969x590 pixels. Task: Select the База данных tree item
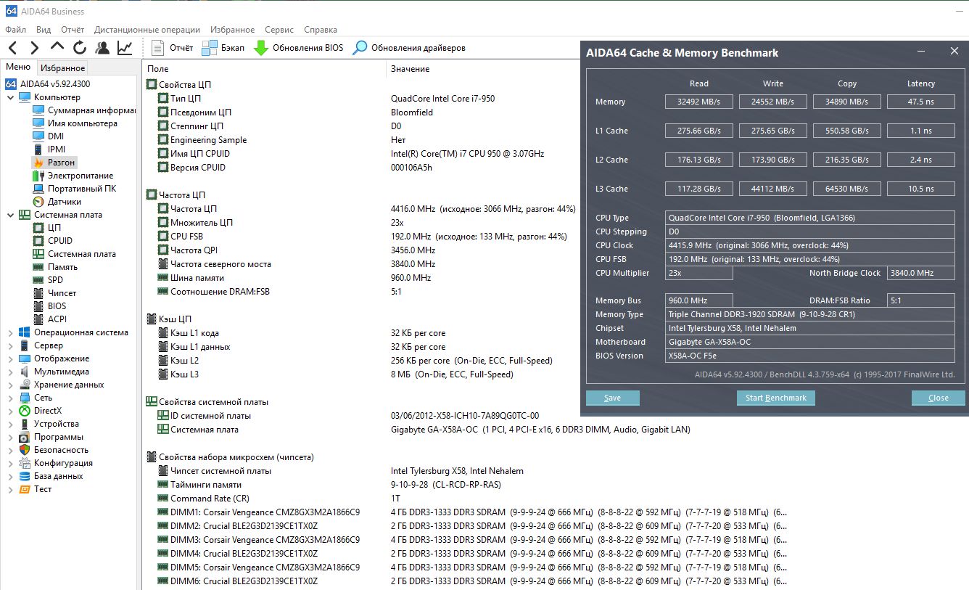pyautogui.click(x=51, y=476)
